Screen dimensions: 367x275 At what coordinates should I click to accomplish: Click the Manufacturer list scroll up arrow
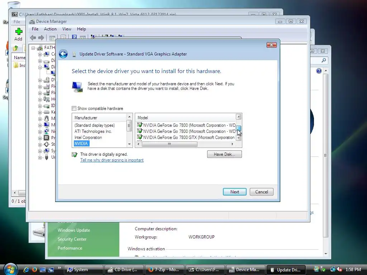click(129, 116)
